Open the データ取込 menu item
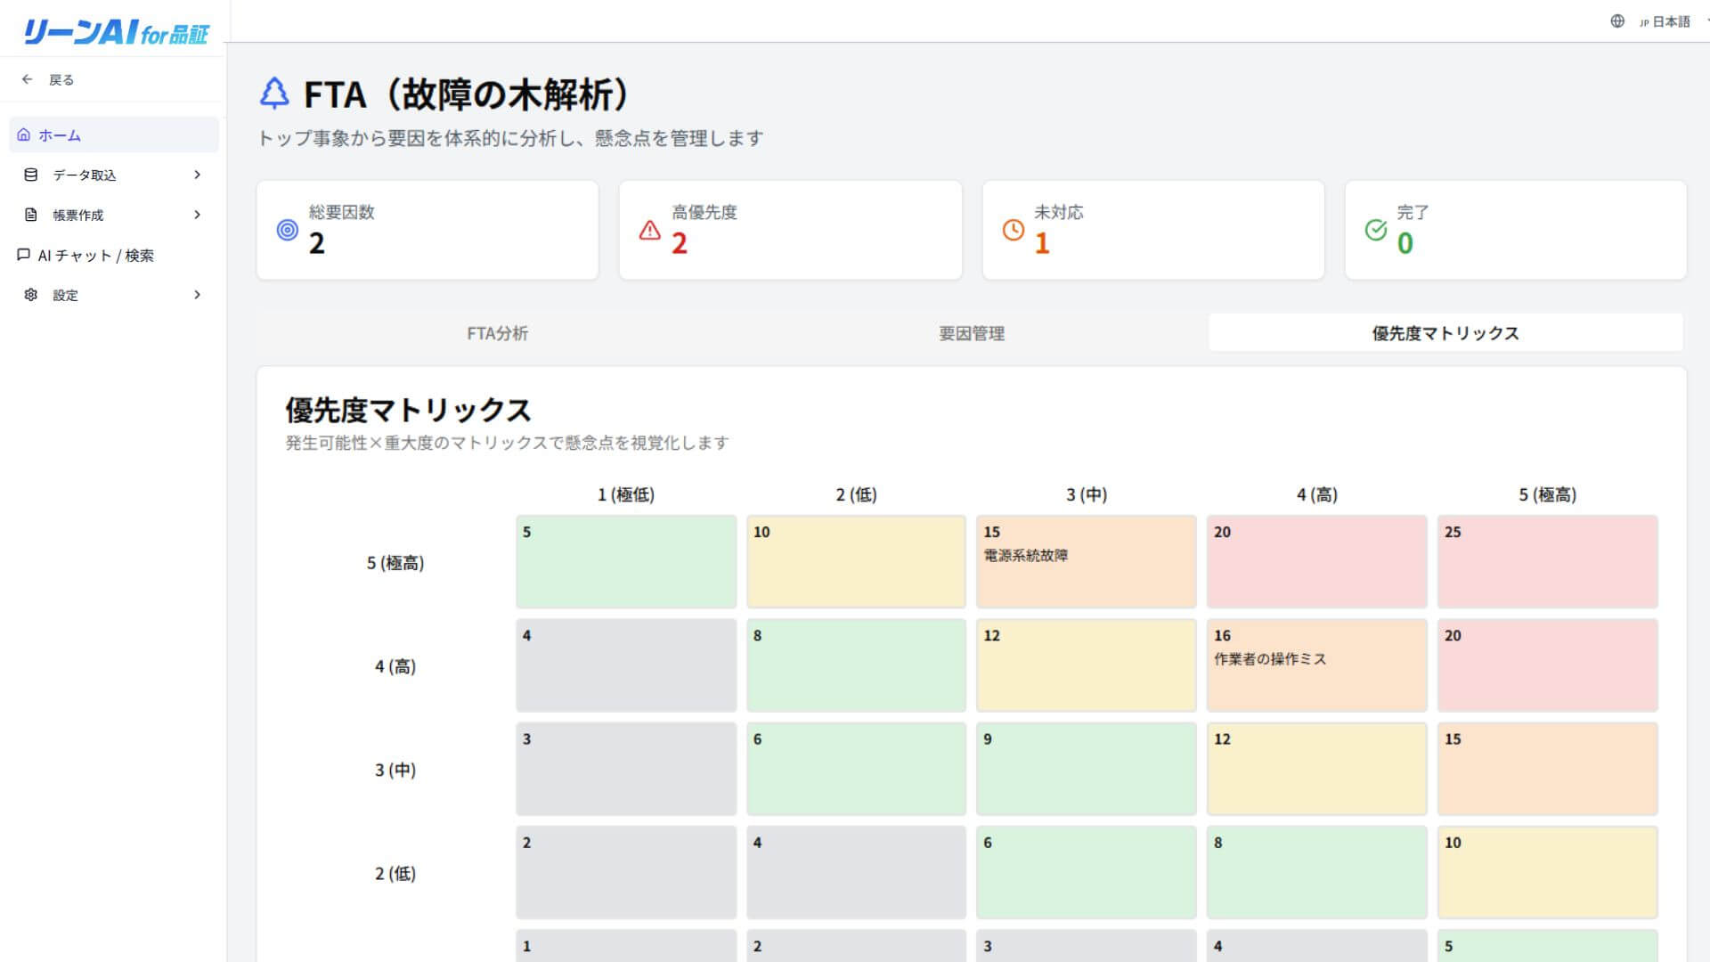The width and height of the screenshot is (1710, 962). pos(114,175)
